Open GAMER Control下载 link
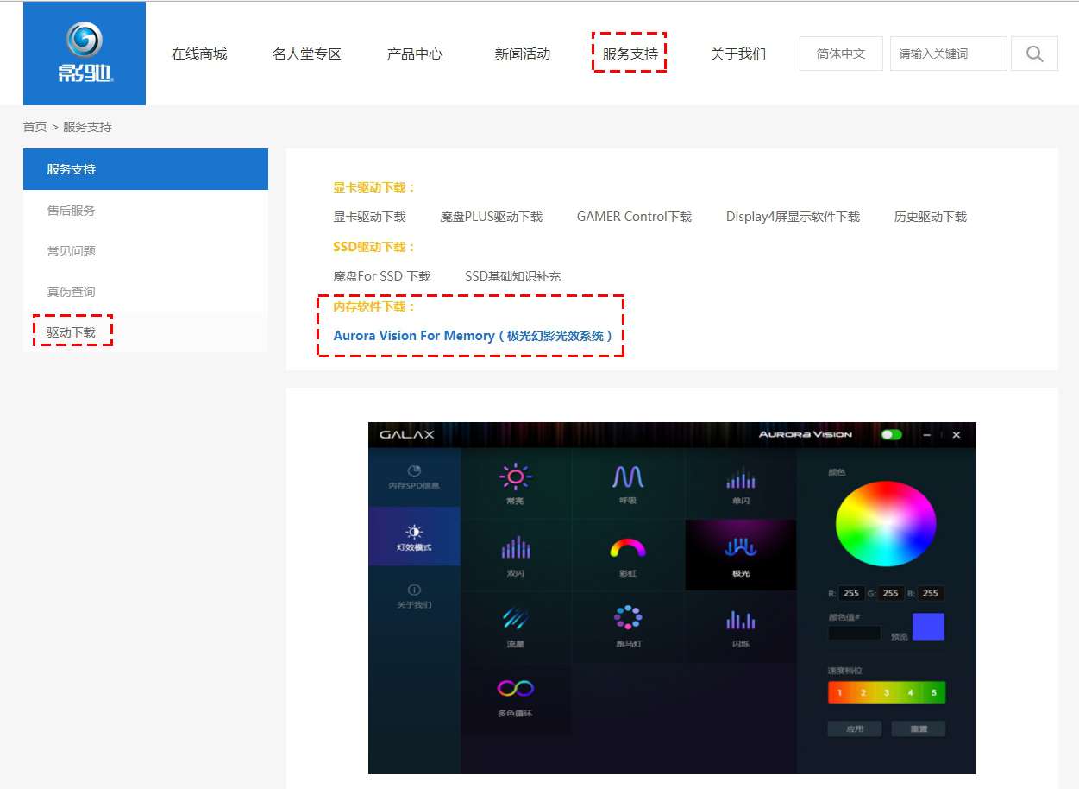1079x789 pixels. tap(635, 217)
